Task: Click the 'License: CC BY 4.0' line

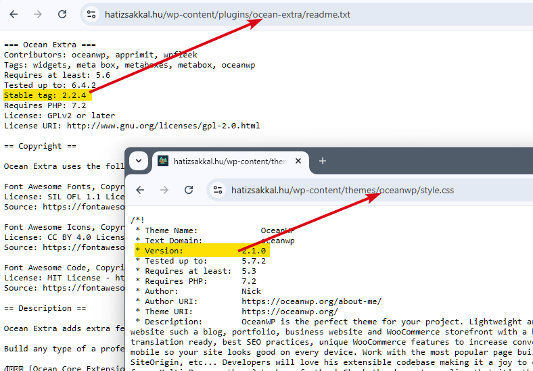Action: [x=64, y=237]
